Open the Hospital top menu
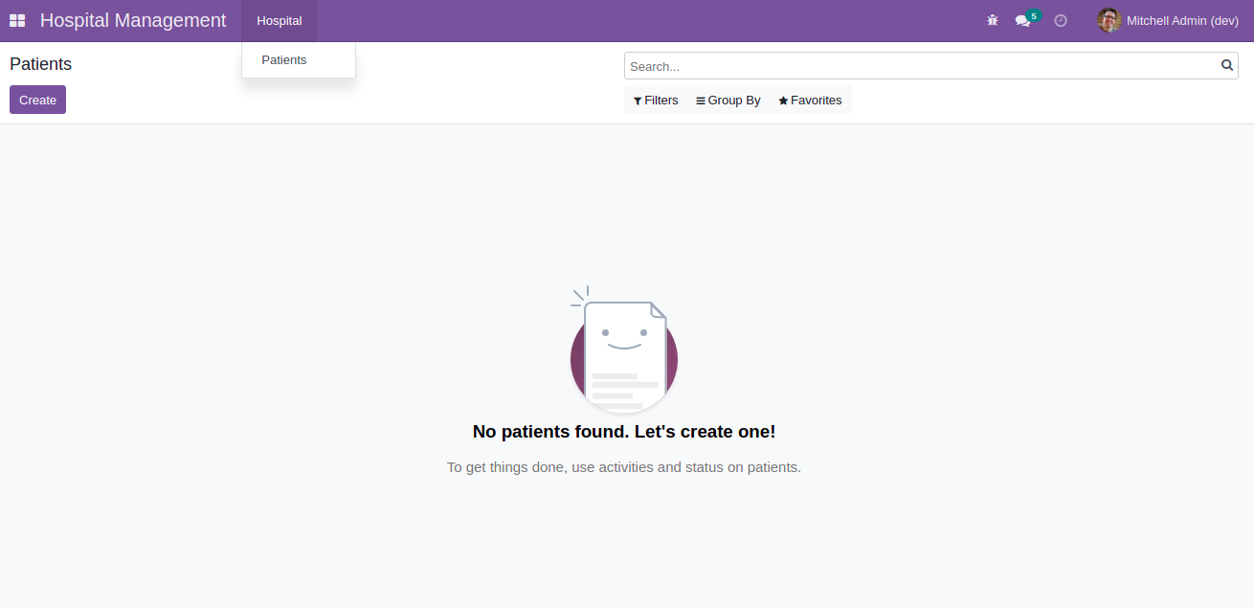The height and width of the screenshot is (608, 1254). point(280,20)
